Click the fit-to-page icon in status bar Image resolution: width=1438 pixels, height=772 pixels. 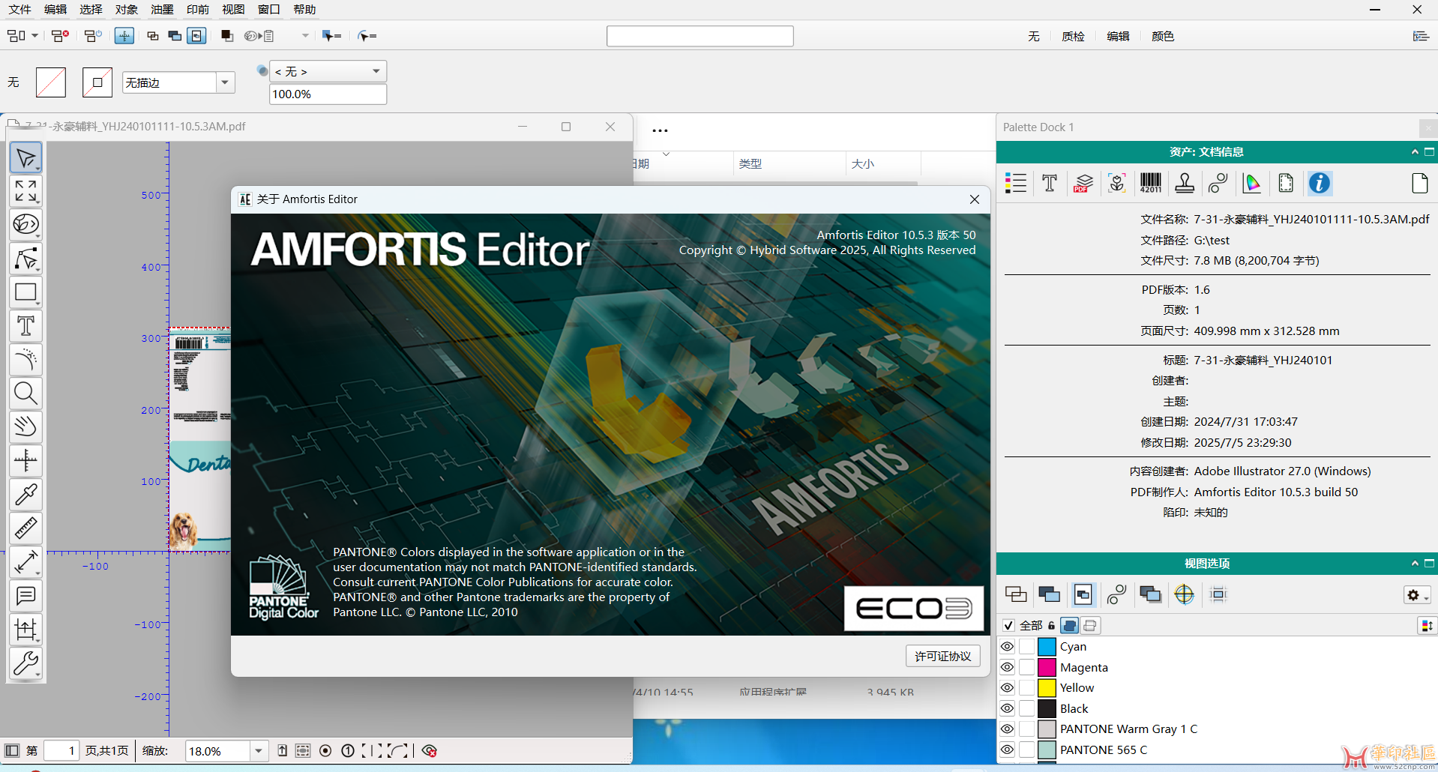(303, 751)
